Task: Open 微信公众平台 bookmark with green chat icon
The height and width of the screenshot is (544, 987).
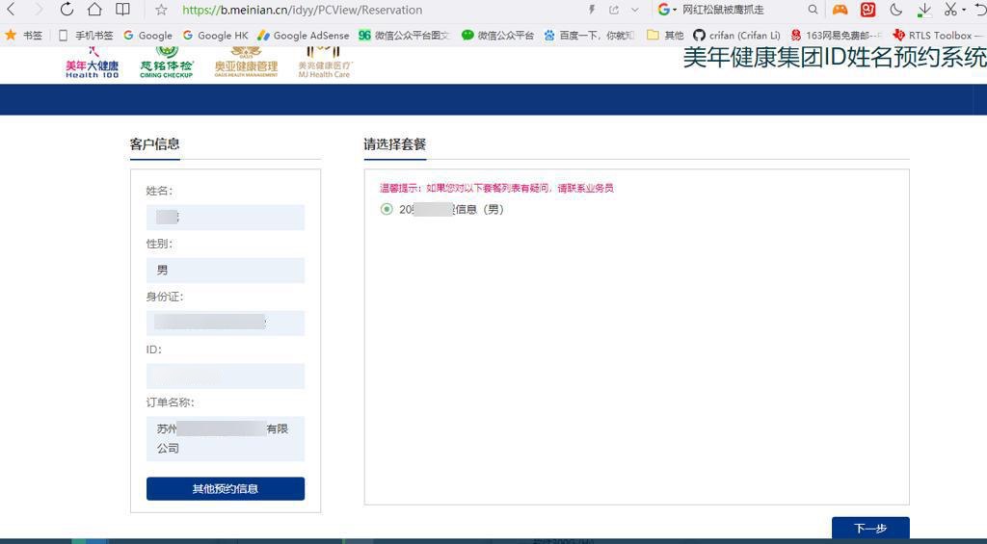Action: pos(497,36)
